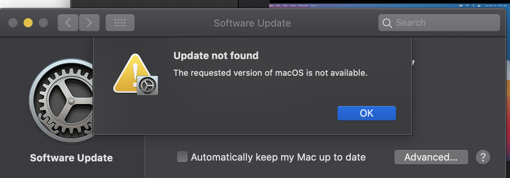Click the help question mark button
The width and height of the screenshot is (510, 178).
tap(483, 157)
